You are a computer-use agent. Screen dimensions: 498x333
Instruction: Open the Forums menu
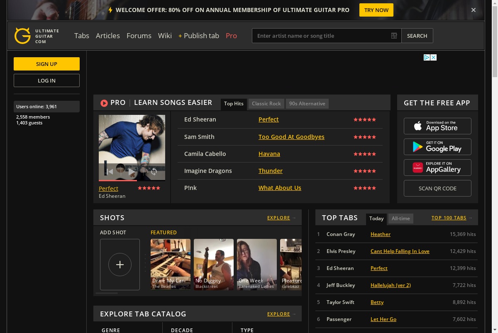point(139,36)
